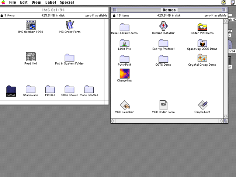Click the MGC Launcher icon

125,105
